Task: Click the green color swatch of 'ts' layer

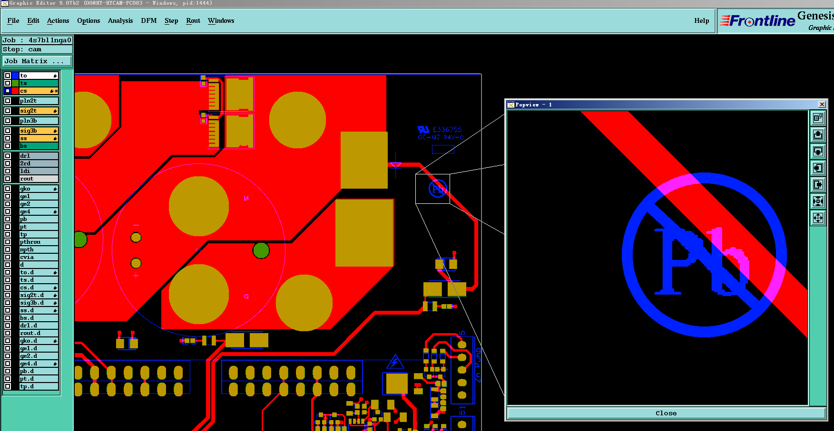Action: [16, 83]
